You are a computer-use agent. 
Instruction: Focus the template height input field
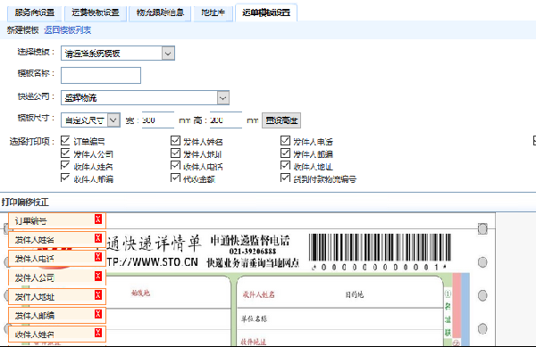[x=226, y=120]
